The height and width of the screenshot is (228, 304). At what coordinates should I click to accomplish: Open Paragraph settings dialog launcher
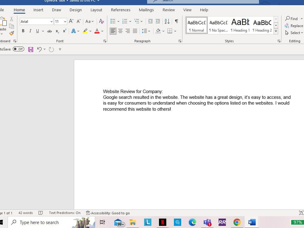click(x=180, y=41)
